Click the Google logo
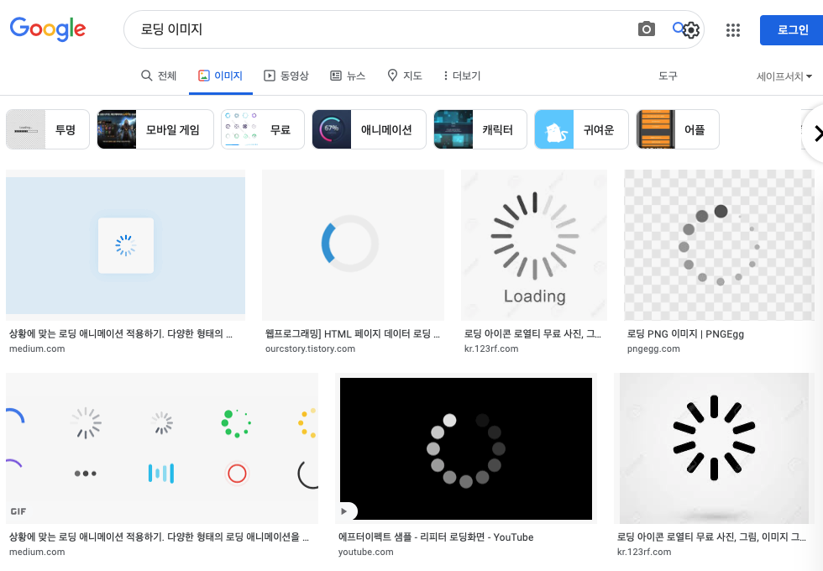This screenshot has width=823, height=571. [47, 29]
